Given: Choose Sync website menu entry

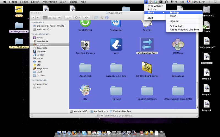Looking at the screenshot, I should [155, 6].
